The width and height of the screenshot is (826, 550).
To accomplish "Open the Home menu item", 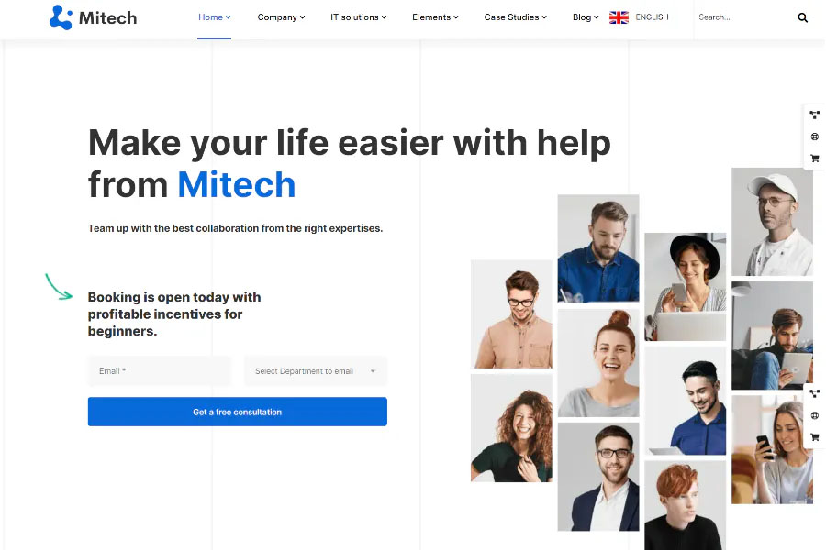I will point(215,17).
